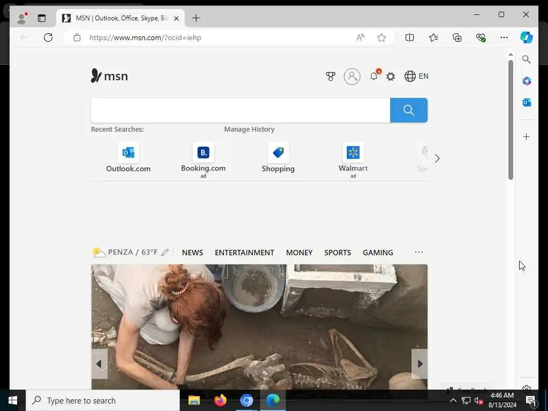This screenshot has width=548, height=411.
Task: Open the tab actions menu icon
Action: click(42, 18)
